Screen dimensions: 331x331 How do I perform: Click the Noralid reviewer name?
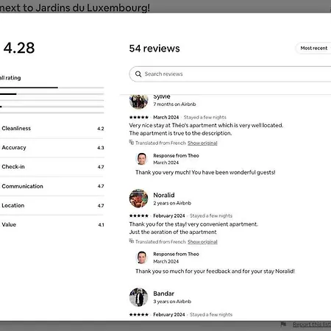164,195
